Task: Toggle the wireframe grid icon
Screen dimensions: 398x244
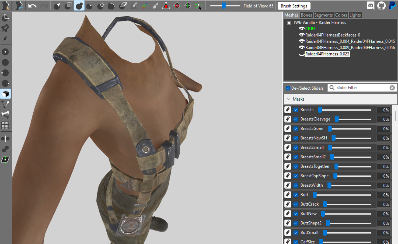Action: 5,125
